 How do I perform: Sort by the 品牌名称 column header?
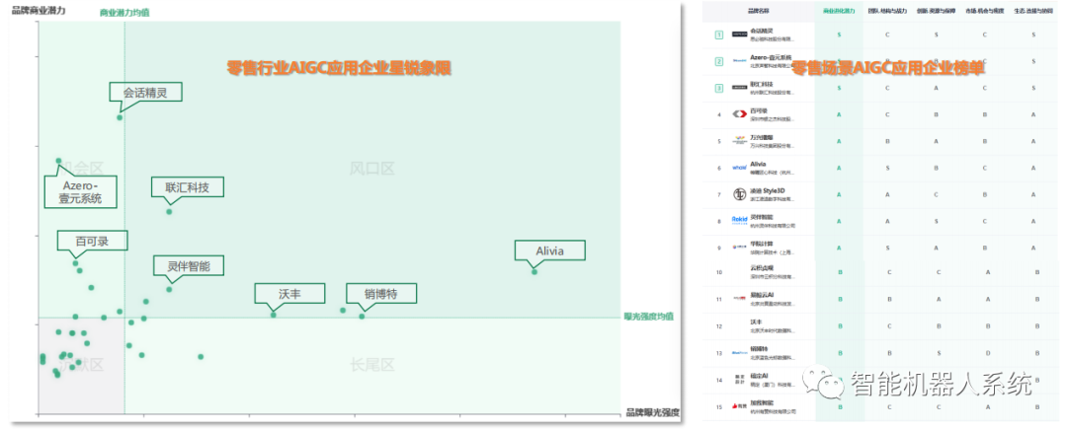(758, 12)
